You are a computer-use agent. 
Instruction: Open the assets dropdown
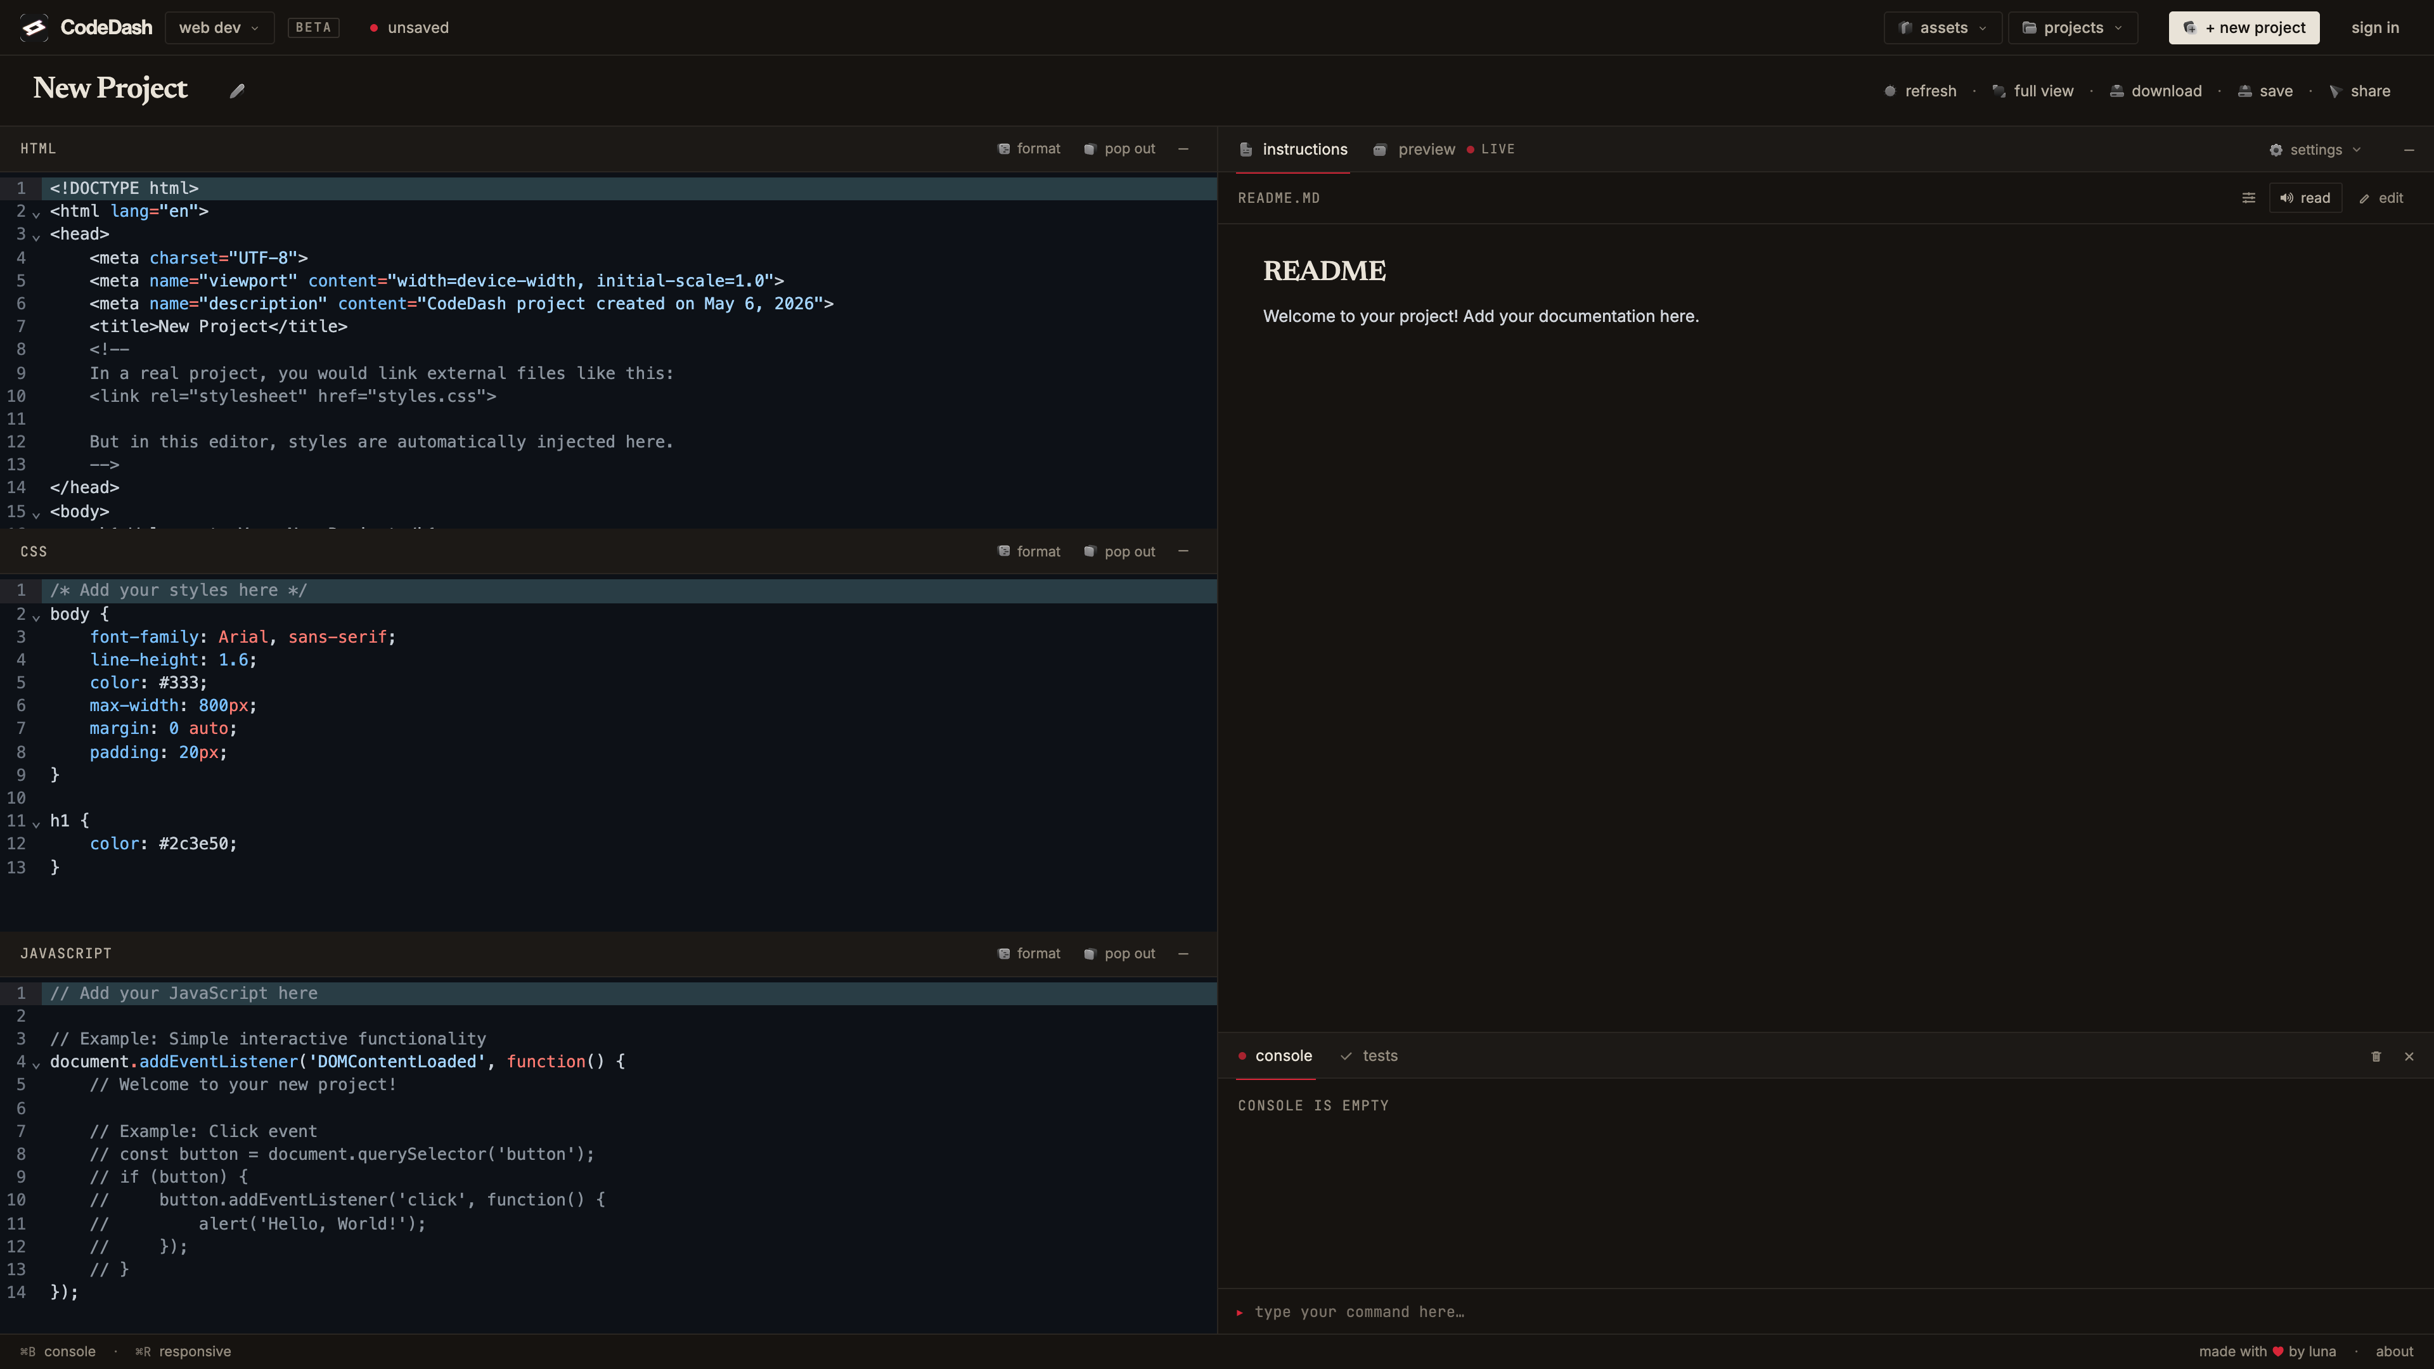pos(1943,27)
